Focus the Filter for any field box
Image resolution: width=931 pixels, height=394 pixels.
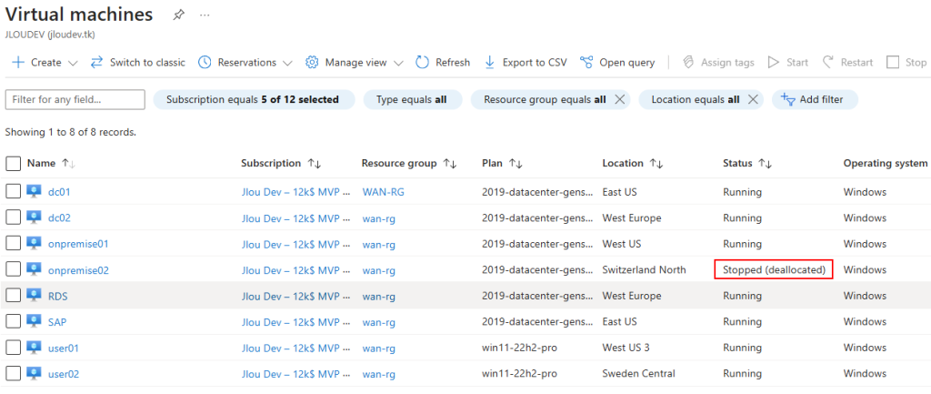(75, 100)
